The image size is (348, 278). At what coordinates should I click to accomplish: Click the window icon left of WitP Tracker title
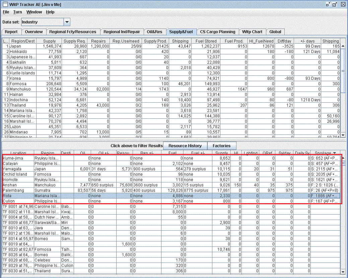click(5, 4)
